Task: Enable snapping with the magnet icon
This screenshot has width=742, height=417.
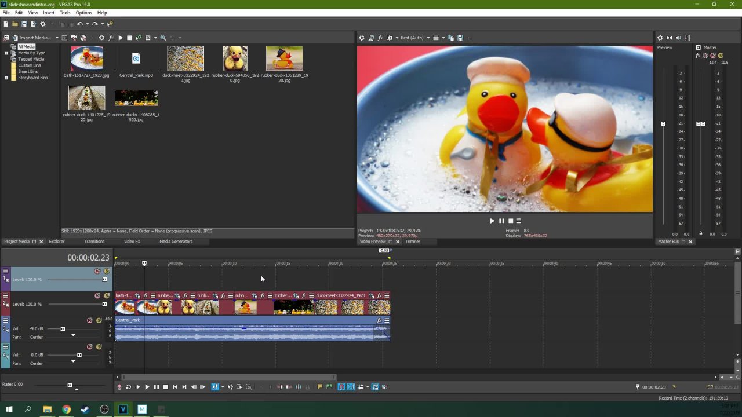Action: point(342,387)
